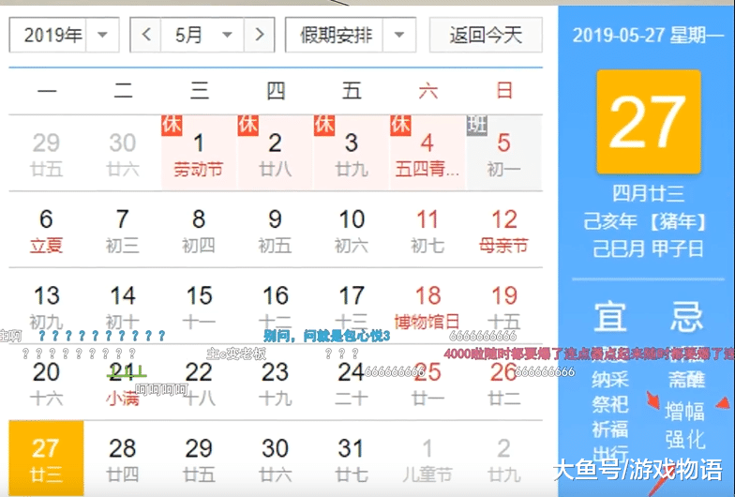The height and width of the screenshot is (497, 735).
Task: Select May 12 母亲节
Action: [x=504, y=230]
